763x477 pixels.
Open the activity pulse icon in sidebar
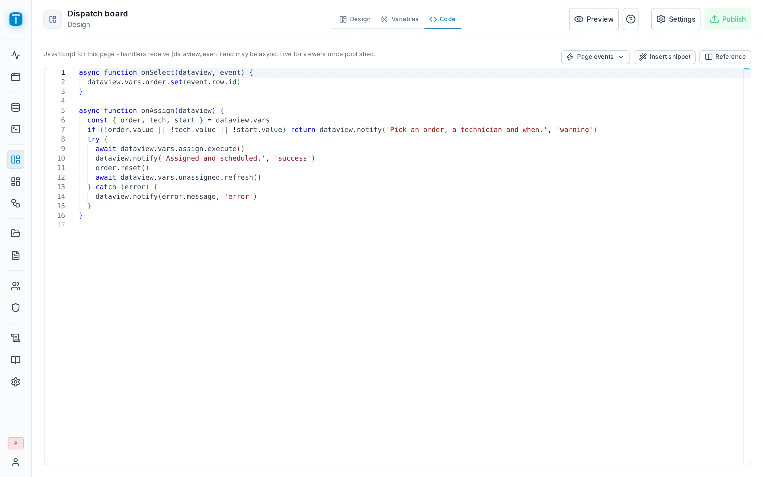tap(16, 55)
